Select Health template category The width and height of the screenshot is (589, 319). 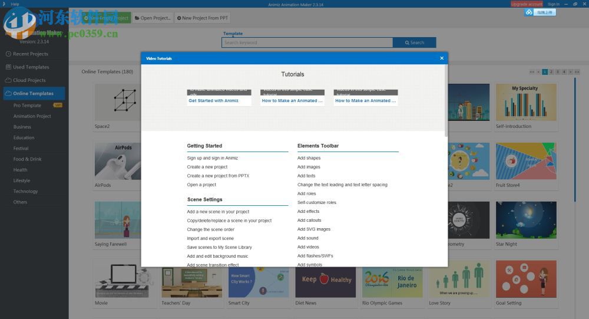20,170
